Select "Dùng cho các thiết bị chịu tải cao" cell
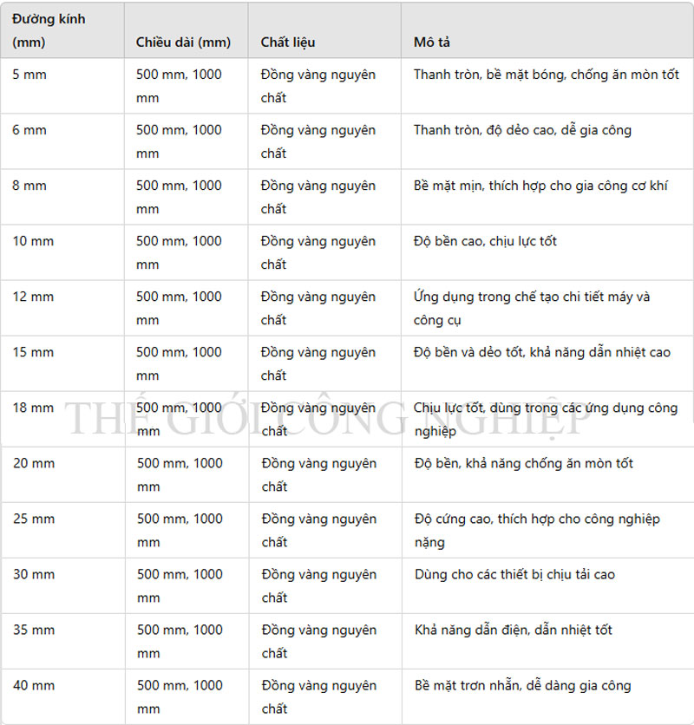Screen dimensions: 694x725 514,574
